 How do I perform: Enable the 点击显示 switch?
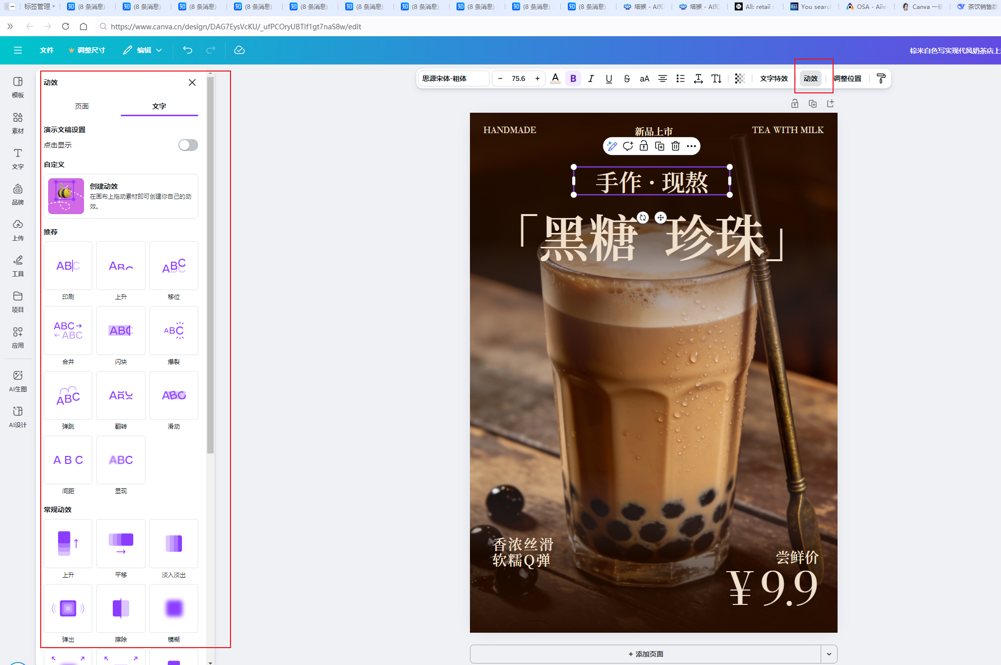point(188,145)
